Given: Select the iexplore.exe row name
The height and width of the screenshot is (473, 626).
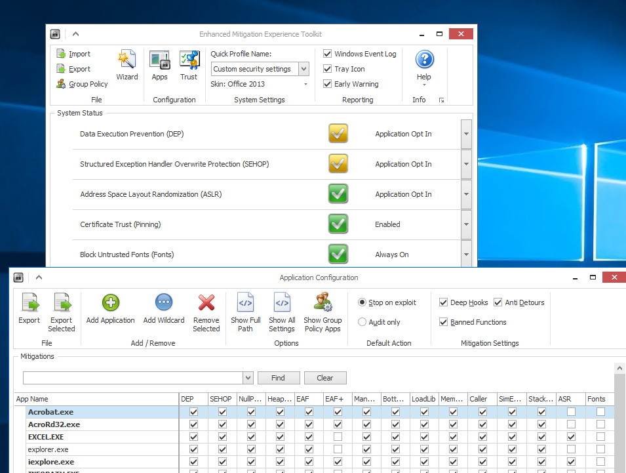Looking at the screenshot, I should click(50, 461).
